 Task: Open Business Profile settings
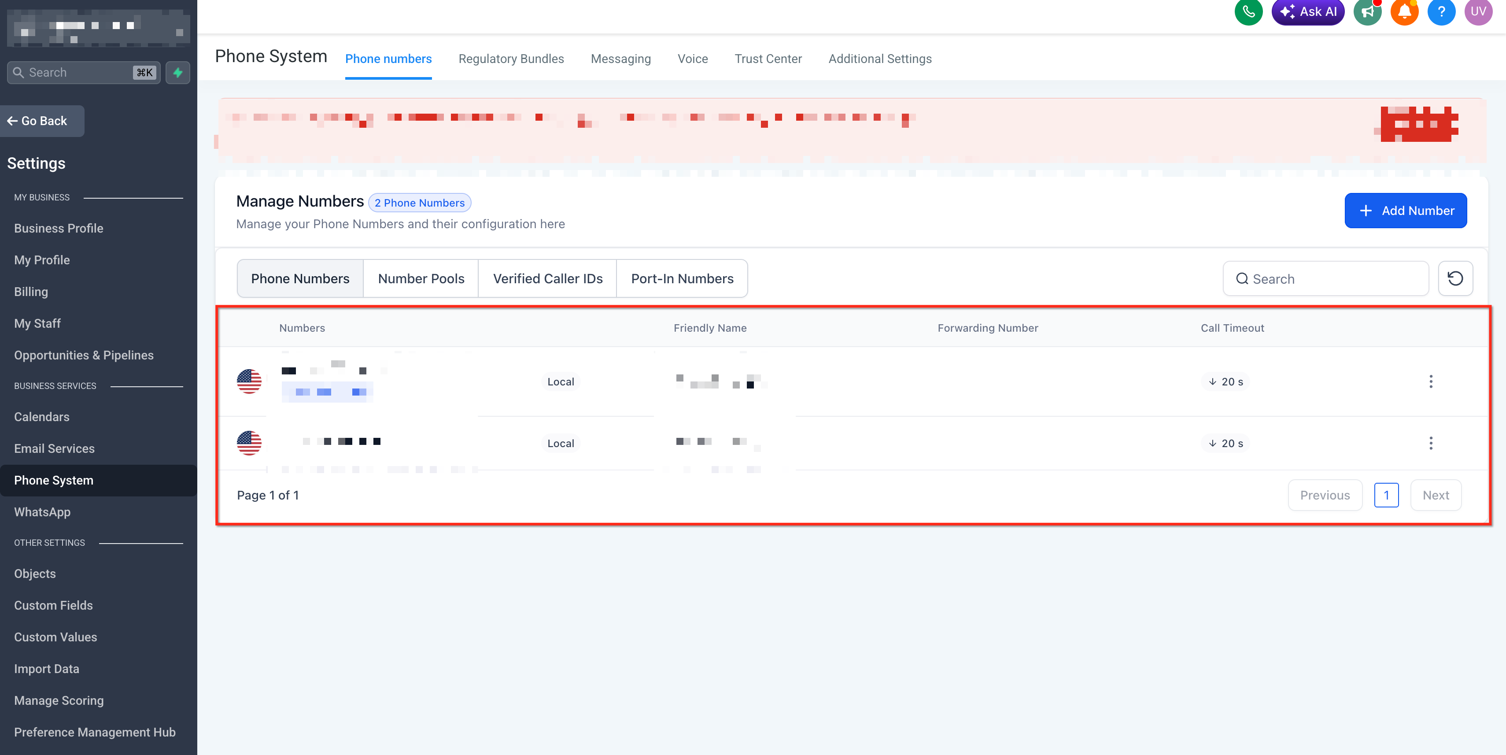pyautogui.click(x=59, y=229)
